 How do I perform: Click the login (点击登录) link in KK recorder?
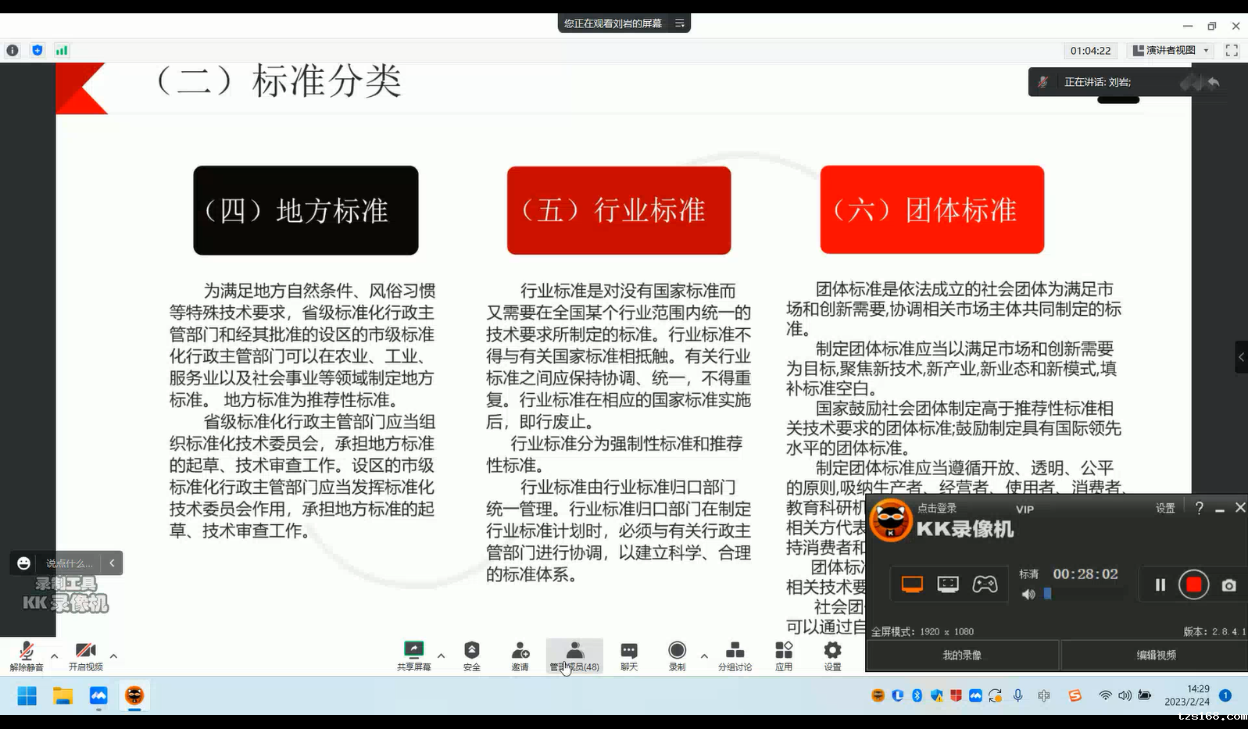[936, 508]
